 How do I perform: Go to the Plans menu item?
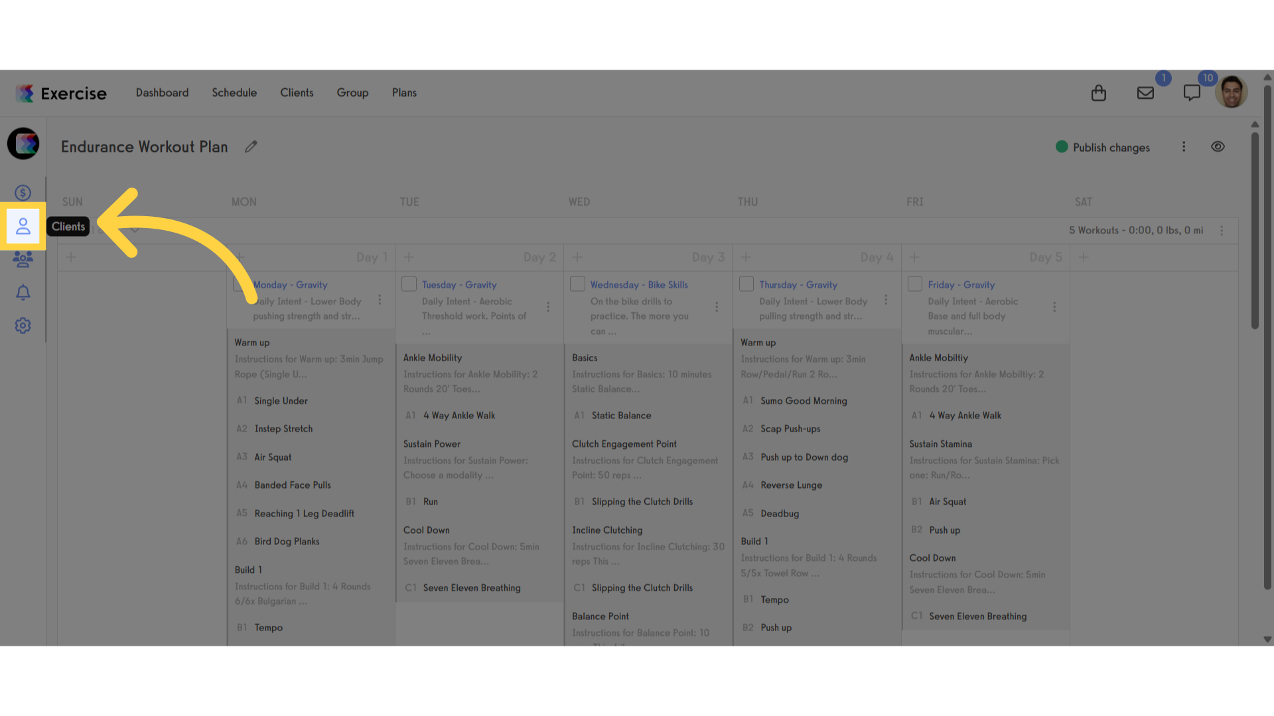[404, 93]
